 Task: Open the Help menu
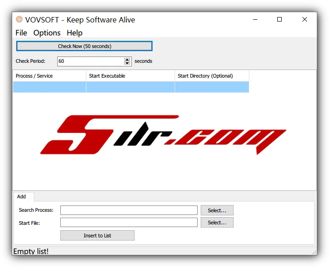[75, 33]
